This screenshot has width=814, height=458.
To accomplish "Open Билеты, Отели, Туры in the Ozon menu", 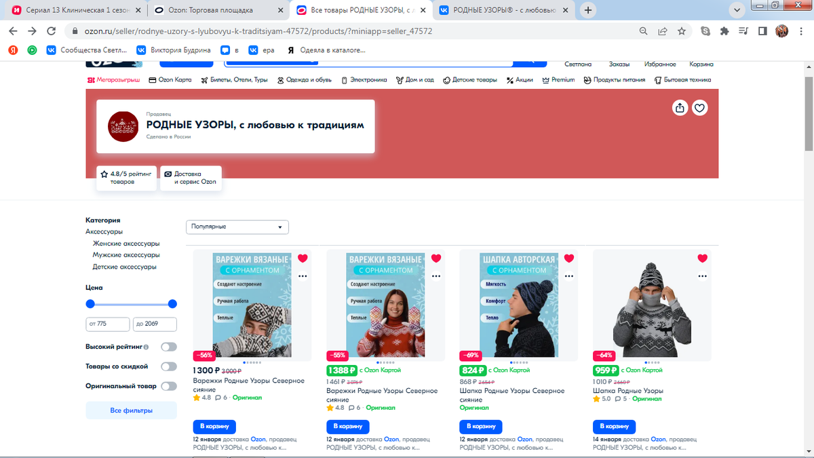I will 234,79.
